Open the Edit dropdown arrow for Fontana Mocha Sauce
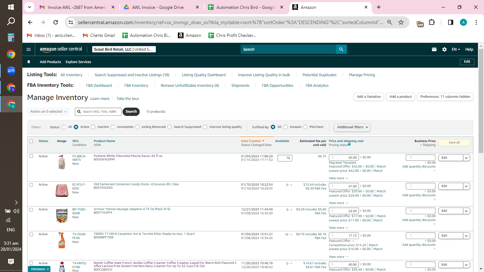The height and width of the screenshot is (272, 484). (x=467, y=158)
